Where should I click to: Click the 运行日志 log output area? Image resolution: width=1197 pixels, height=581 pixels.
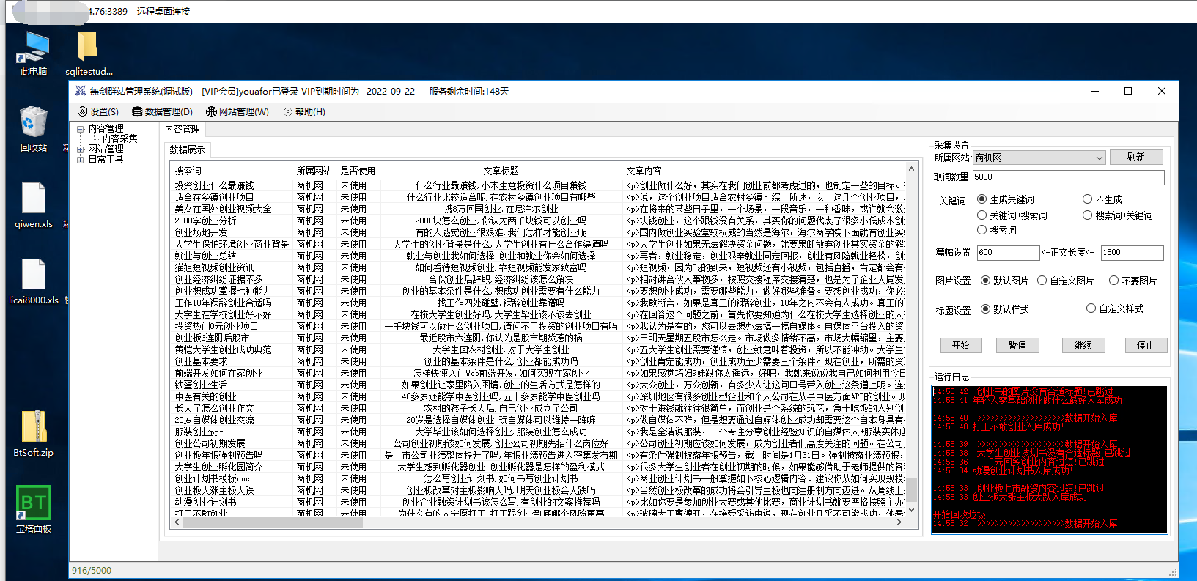coord(1050,459)
